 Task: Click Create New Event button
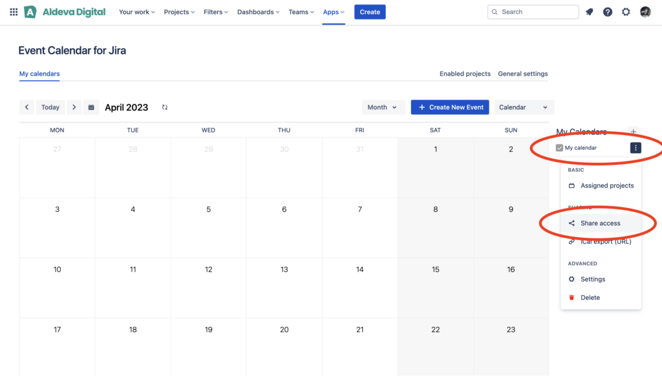click(450, 107)
